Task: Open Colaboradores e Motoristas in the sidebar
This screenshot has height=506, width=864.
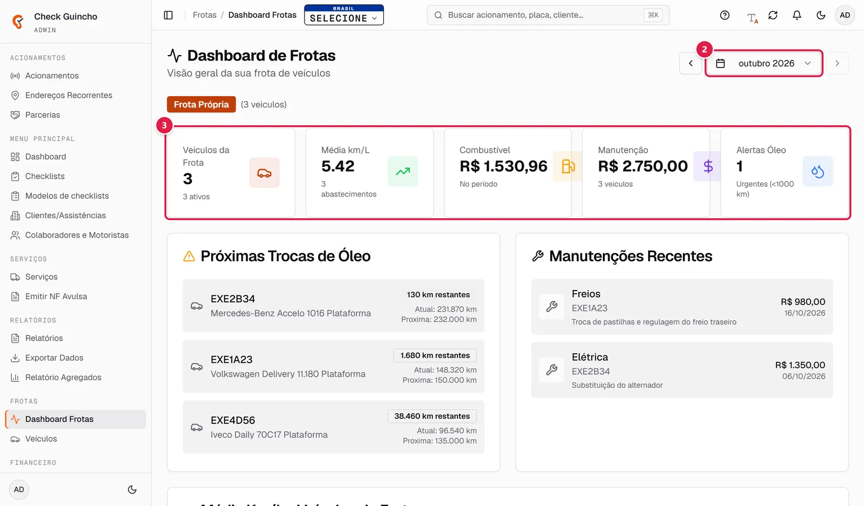Action: coord(76,235)
